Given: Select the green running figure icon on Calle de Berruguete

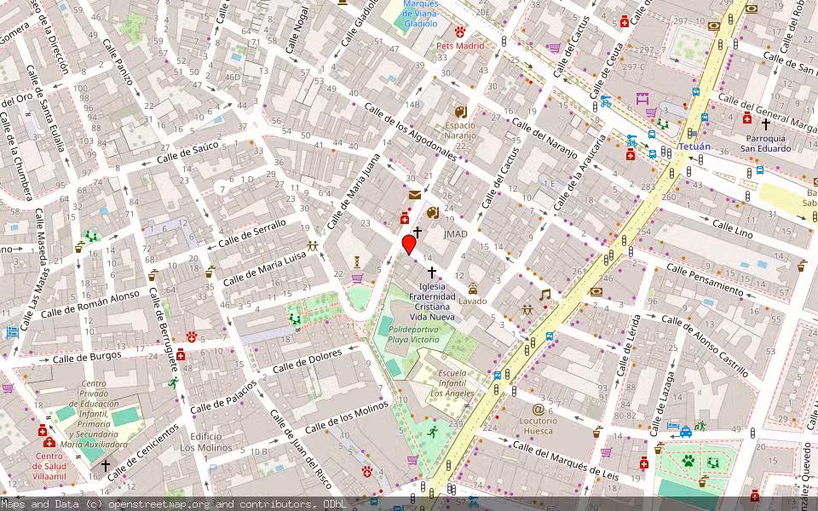Looking at the screenshot, I should point(174,383).
